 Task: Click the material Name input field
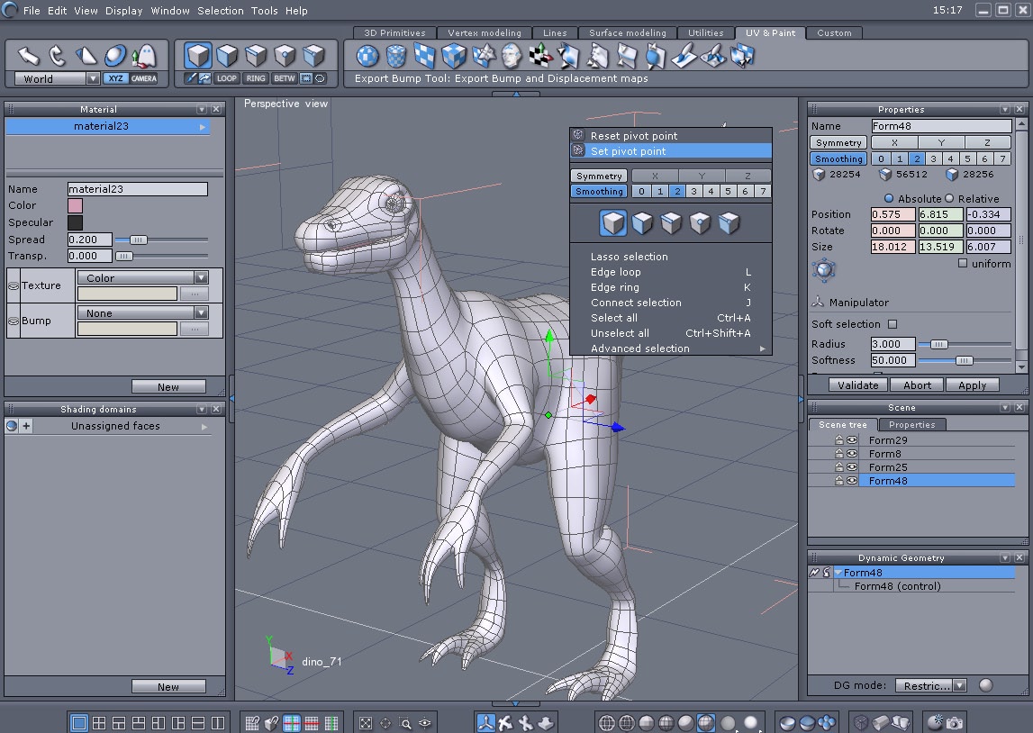click(x=138, y=189)
